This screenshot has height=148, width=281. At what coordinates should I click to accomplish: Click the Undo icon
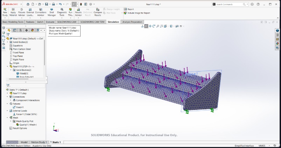click(60, 4)
